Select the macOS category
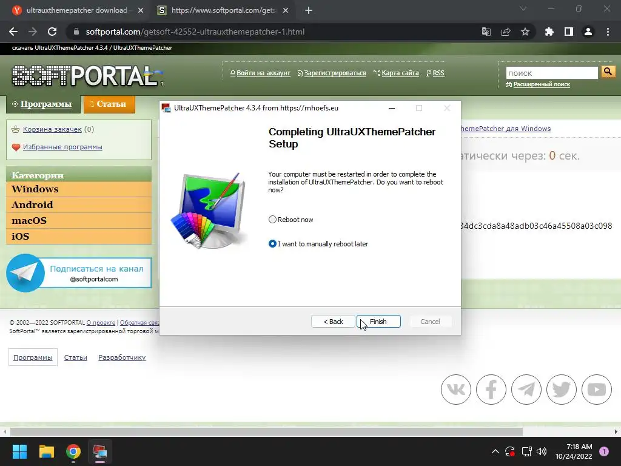The height and width of the screenshot is (466, 621). click(x=79, y=221)
